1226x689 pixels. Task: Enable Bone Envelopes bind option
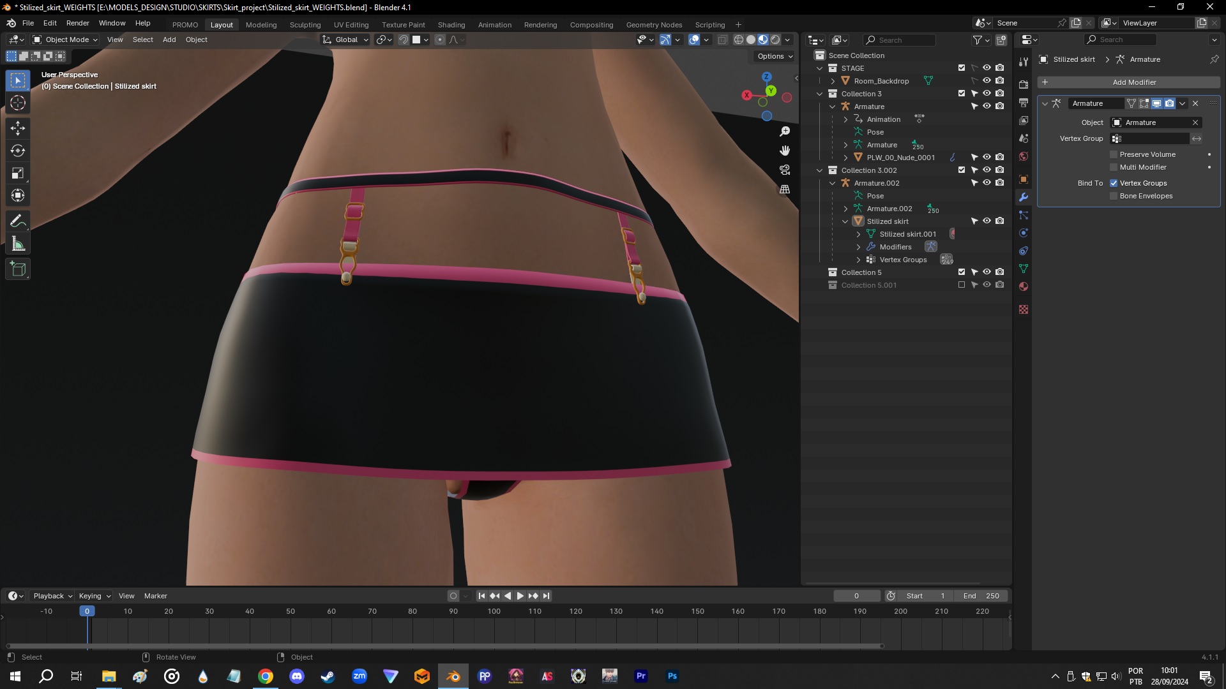click(1114, 196)
